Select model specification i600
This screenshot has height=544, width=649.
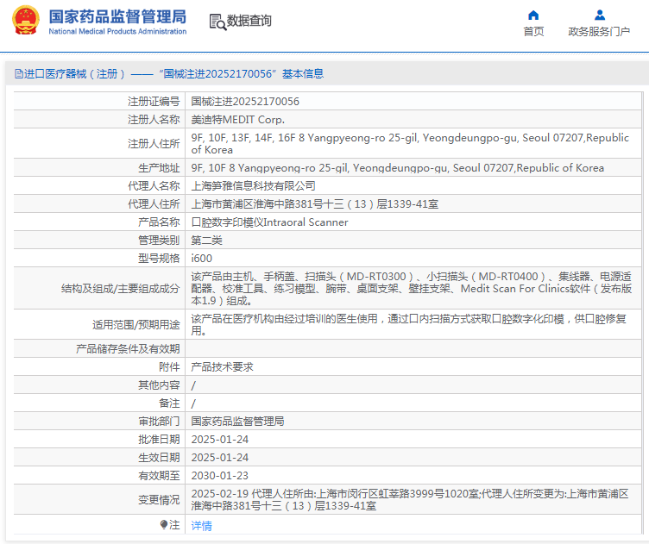[202, 259]
